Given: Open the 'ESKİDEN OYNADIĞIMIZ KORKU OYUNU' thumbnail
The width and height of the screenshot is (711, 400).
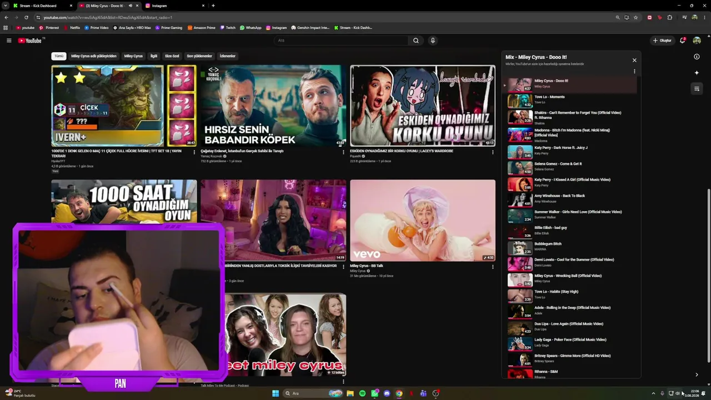Looking at the screenshot, I should (x=423, y=106).
